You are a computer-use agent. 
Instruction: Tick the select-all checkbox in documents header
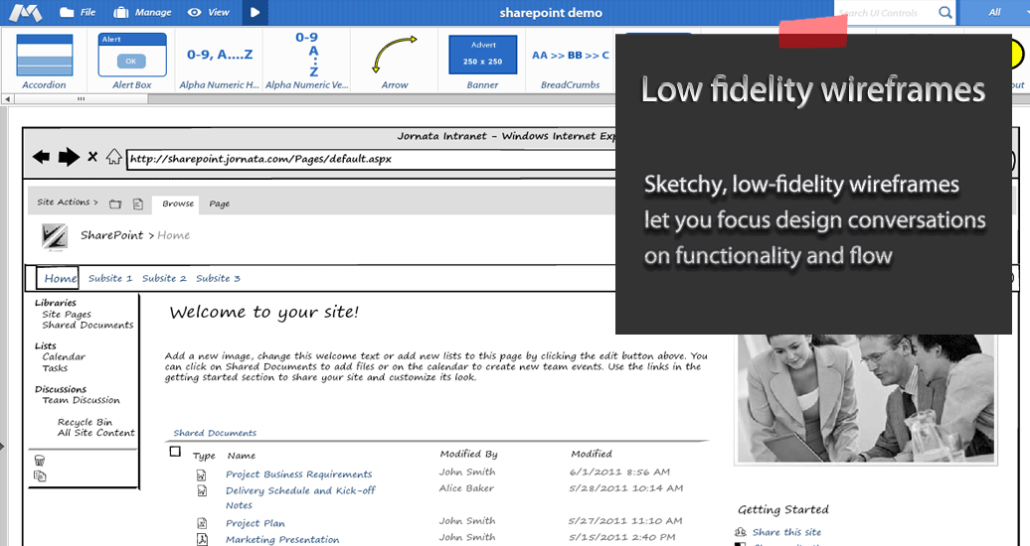pyautogui.click(x=175, y=452)
